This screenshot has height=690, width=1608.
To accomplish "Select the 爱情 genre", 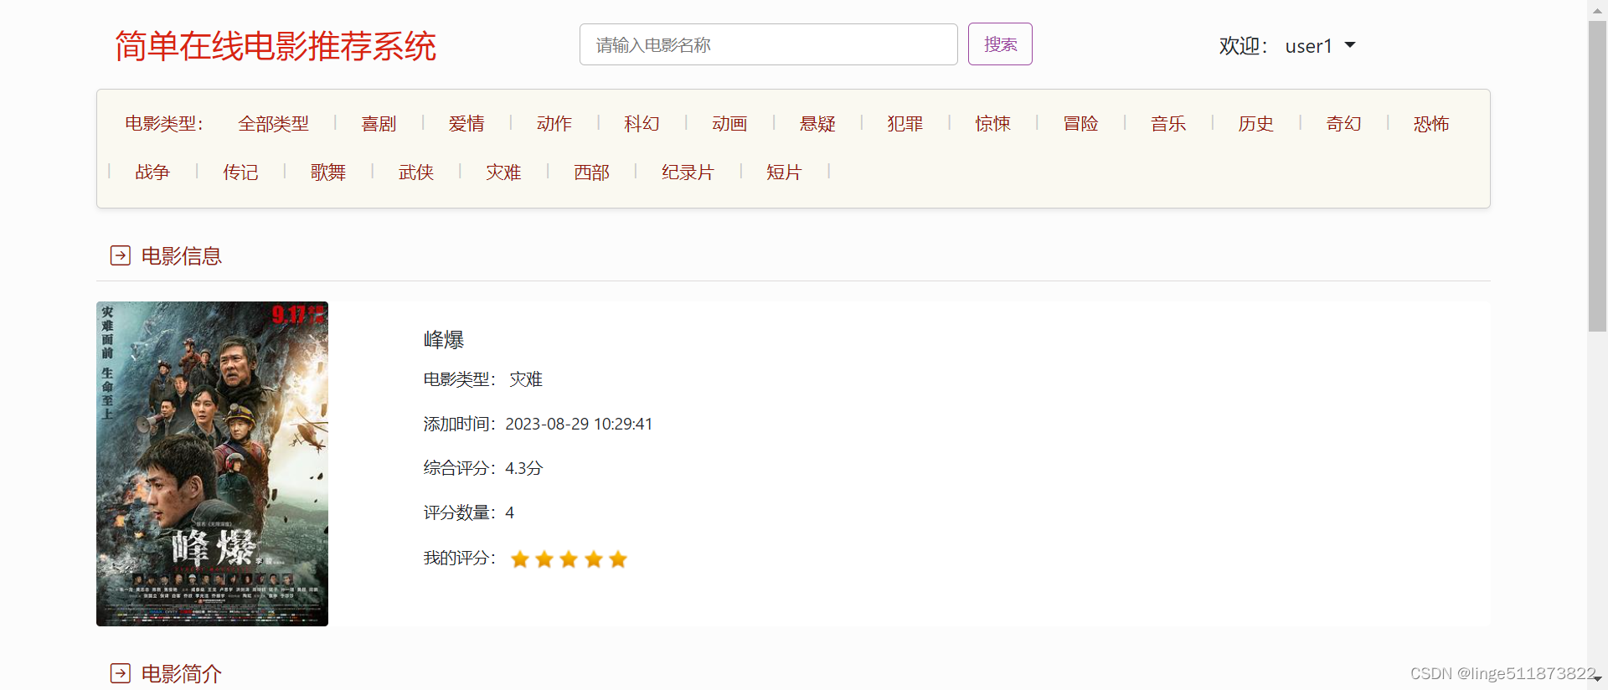I will pyautogui.click(x=466, y=124).
